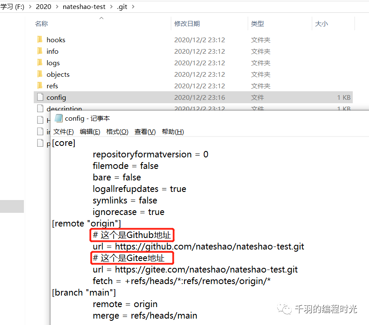Screen dimensions: 369x325
Task: Click the info folder icon
Action: 40,51
